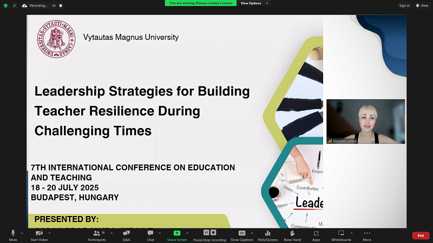This screenshot has width=433, height=243.
Task: Open Whiteboards
Action: (341, 234)
